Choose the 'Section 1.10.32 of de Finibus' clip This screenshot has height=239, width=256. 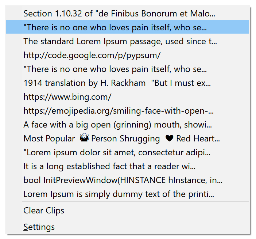[127, 14]
